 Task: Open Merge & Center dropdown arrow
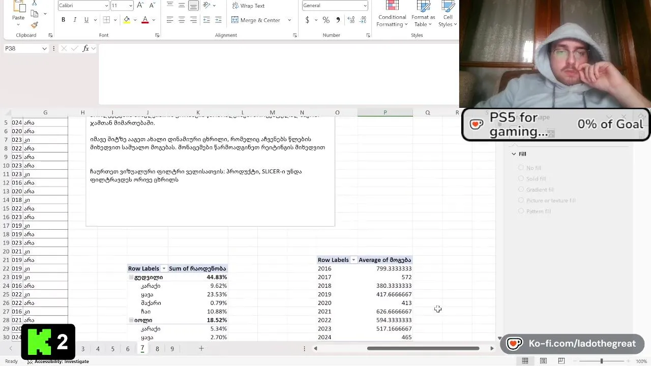pyautogui.click(x=289, y=20)
